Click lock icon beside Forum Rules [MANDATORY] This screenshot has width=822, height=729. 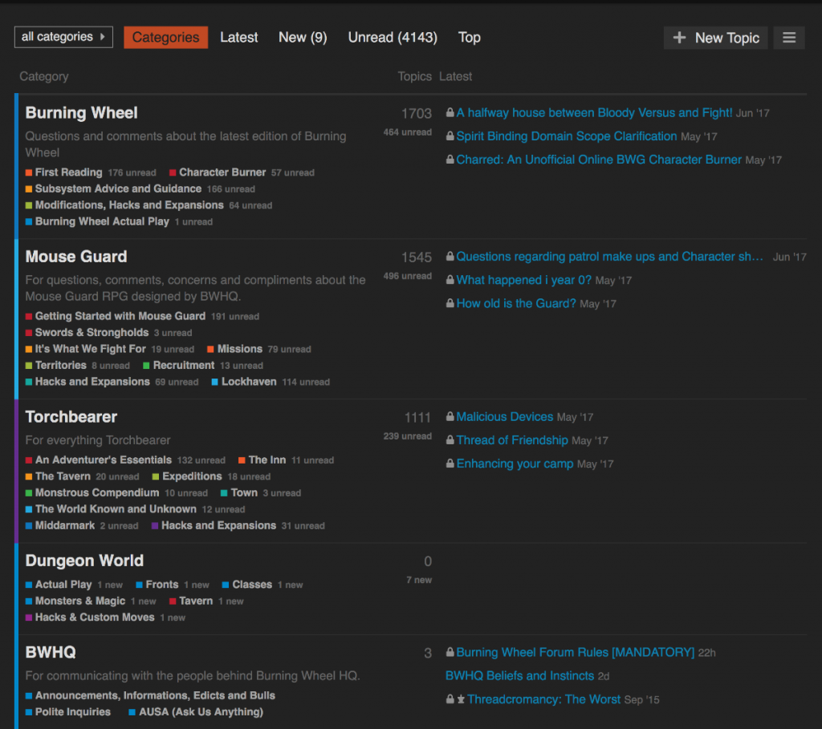pos(450,652)
